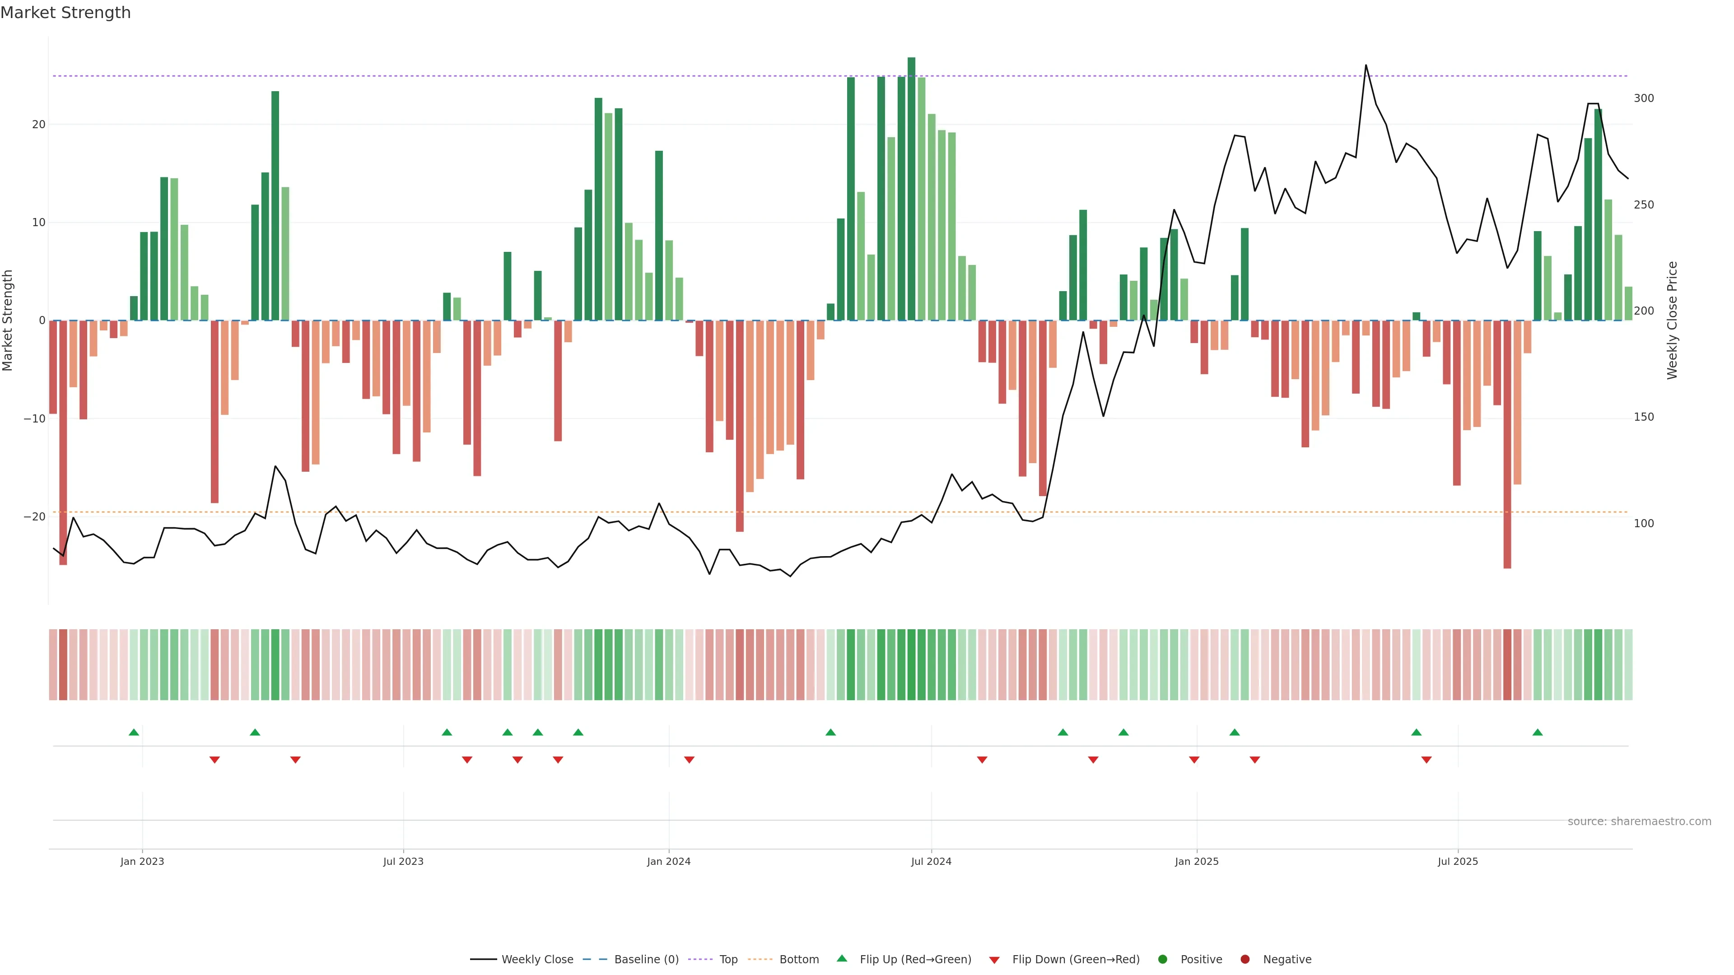The height and width of the screenshot is (975, 1734).
Task: Click the source: sharemaestro.com text
Action: point(1639,822)
